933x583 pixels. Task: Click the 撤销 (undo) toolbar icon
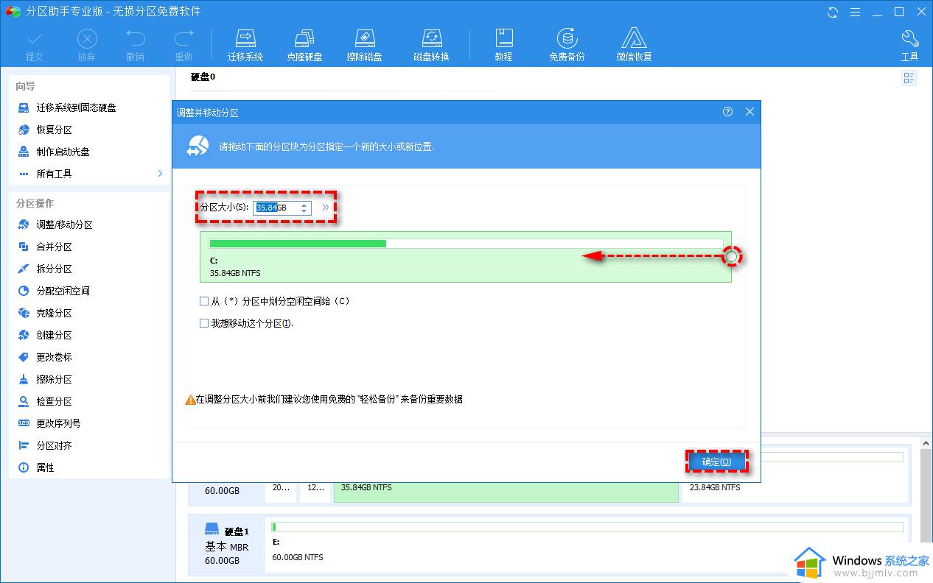click(135, 44)
